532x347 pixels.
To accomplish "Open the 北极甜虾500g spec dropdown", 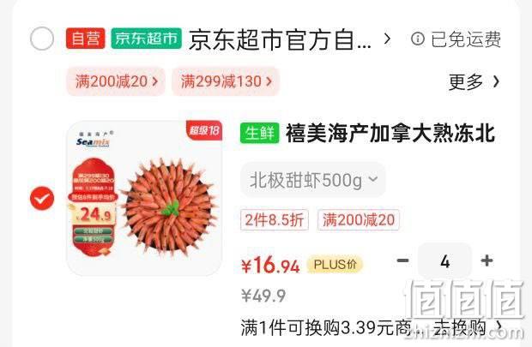I will pos(313,180).
